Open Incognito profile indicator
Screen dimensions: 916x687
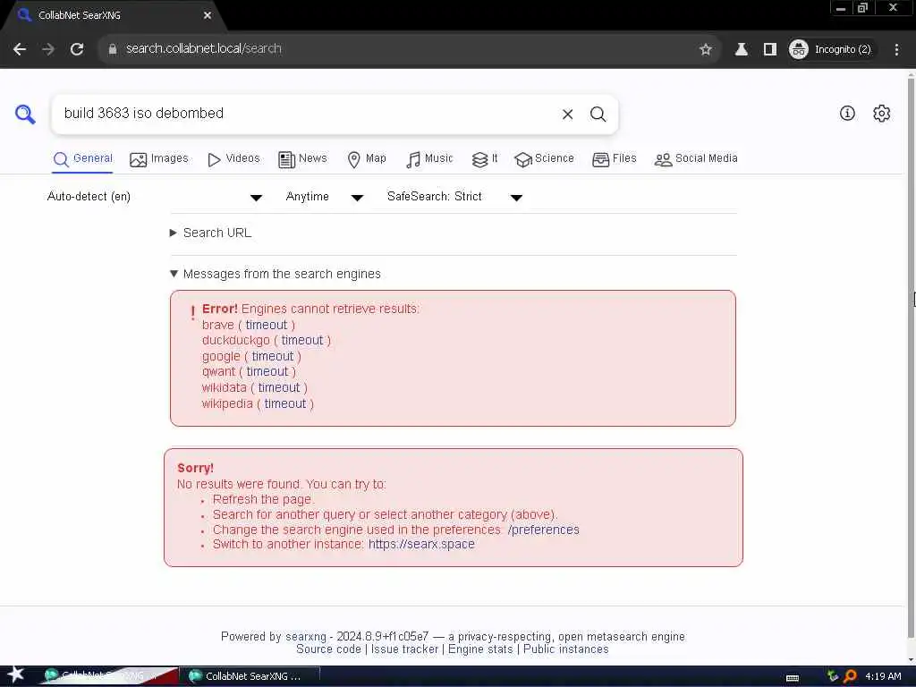tap(830, 49)
